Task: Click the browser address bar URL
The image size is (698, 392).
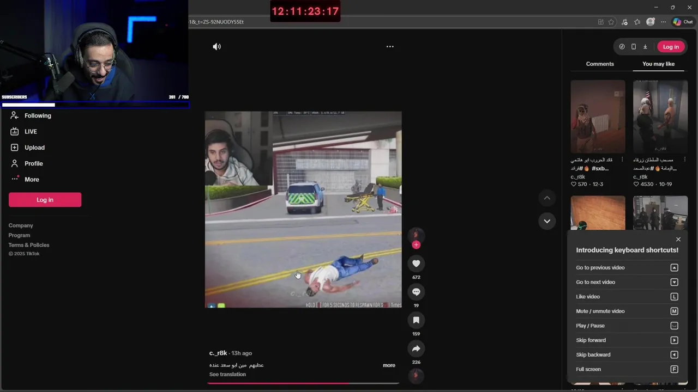Action: pyautogui.click(x=216, y=22)
